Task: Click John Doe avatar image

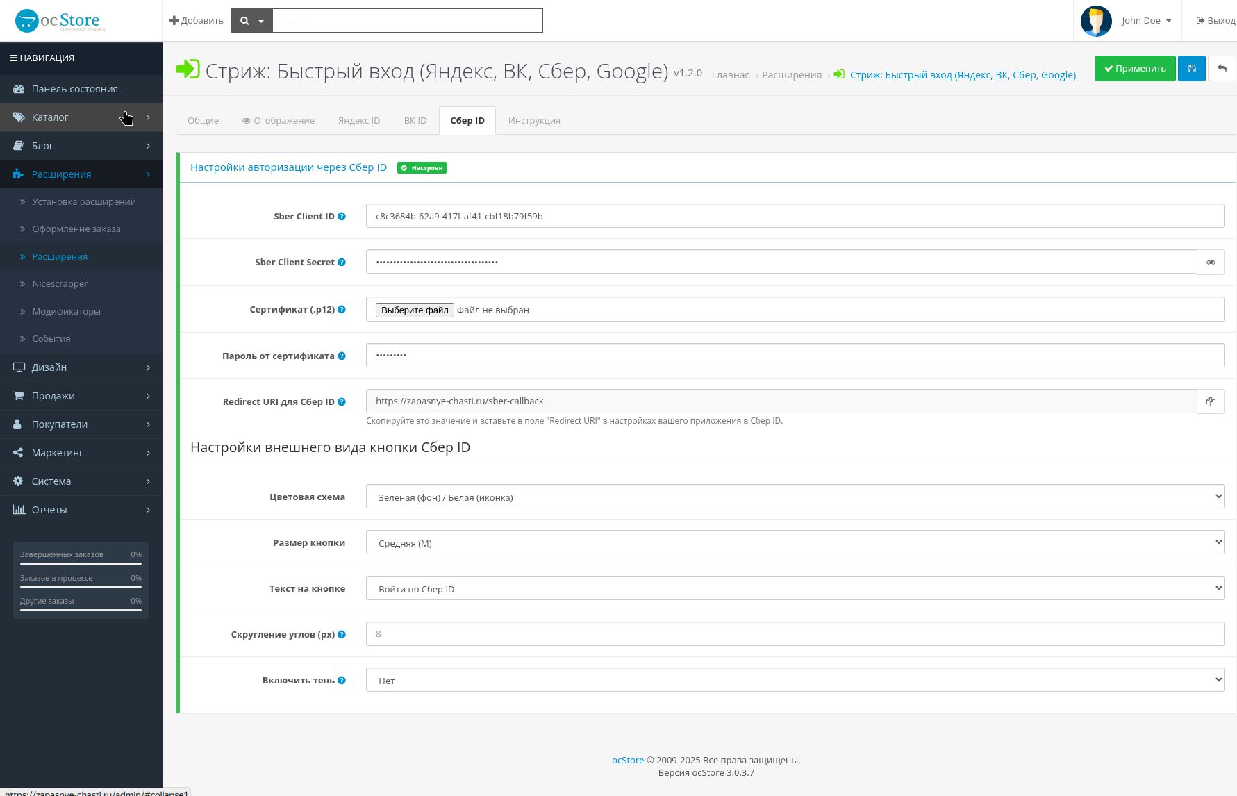Action: pos(1096,21)
